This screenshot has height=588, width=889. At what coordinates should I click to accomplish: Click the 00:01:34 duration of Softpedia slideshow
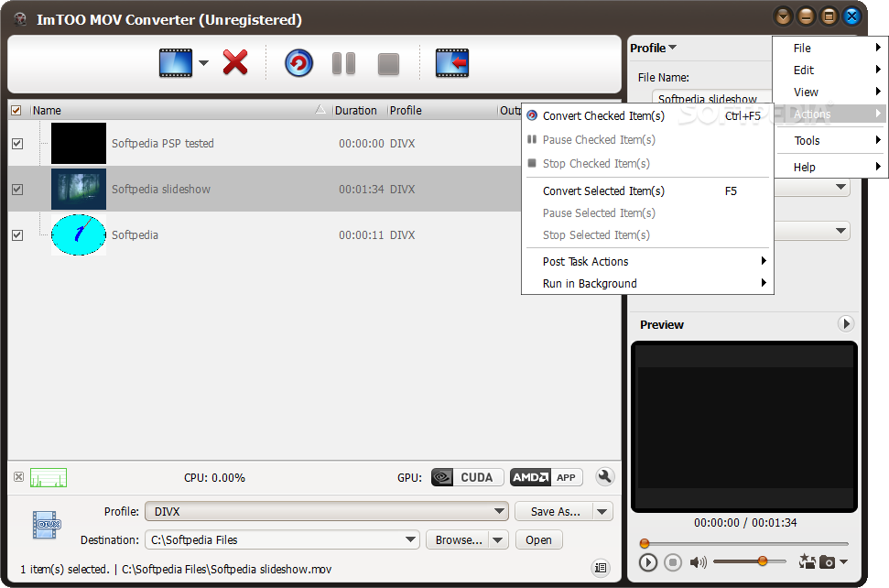(362, 189)
